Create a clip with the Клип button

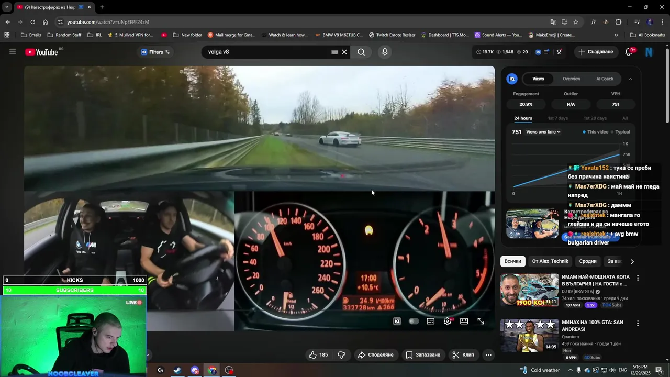click(463, 354)
